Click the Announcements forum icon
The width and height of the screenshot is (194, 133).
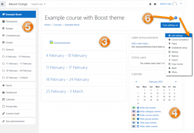51,42
